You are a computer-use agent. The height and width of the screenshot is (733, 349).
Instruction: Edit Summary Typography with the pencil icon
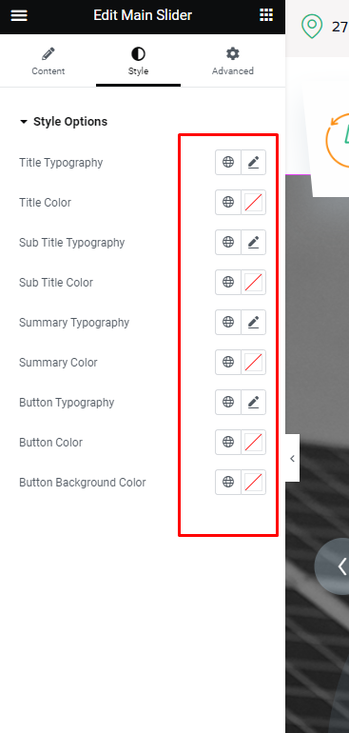(253, 322)
